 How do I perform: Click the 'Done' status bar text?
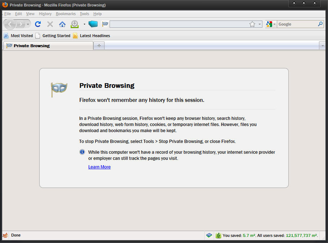pos(16,235)
